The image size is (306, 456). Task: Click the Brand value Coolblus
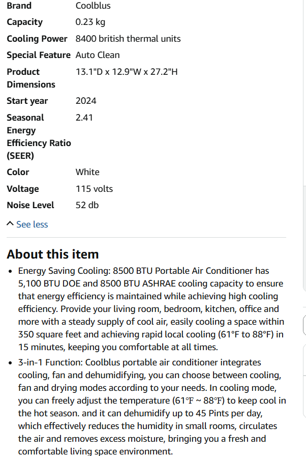[93, 6]
